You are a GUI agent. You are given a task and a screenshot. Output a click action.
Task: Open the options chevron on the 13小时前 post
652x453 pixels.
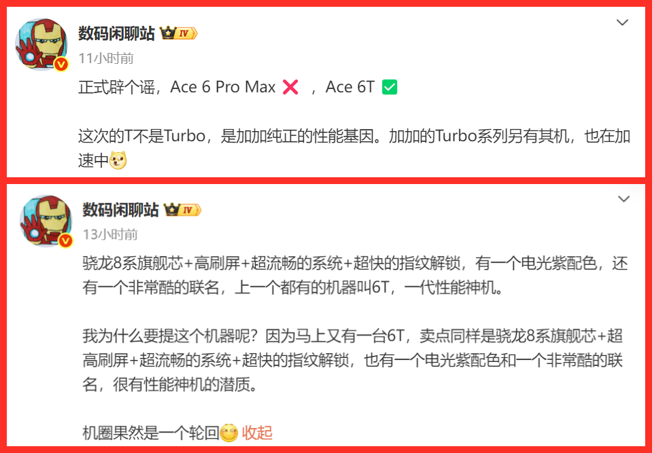(623, 200)
